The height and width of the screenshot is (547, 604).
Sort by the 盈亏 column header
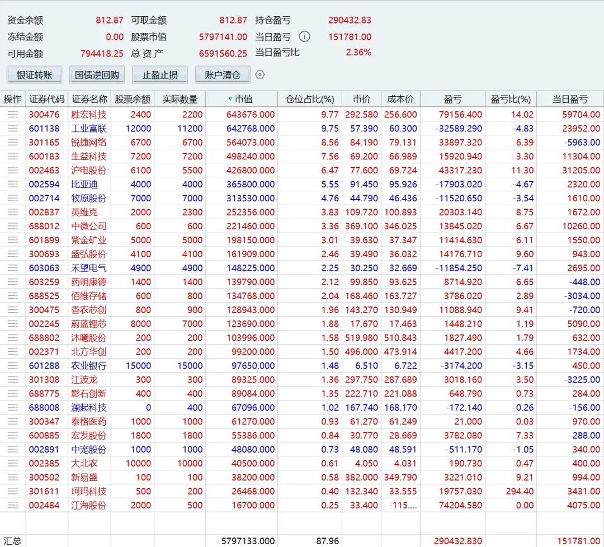point(452,99)
